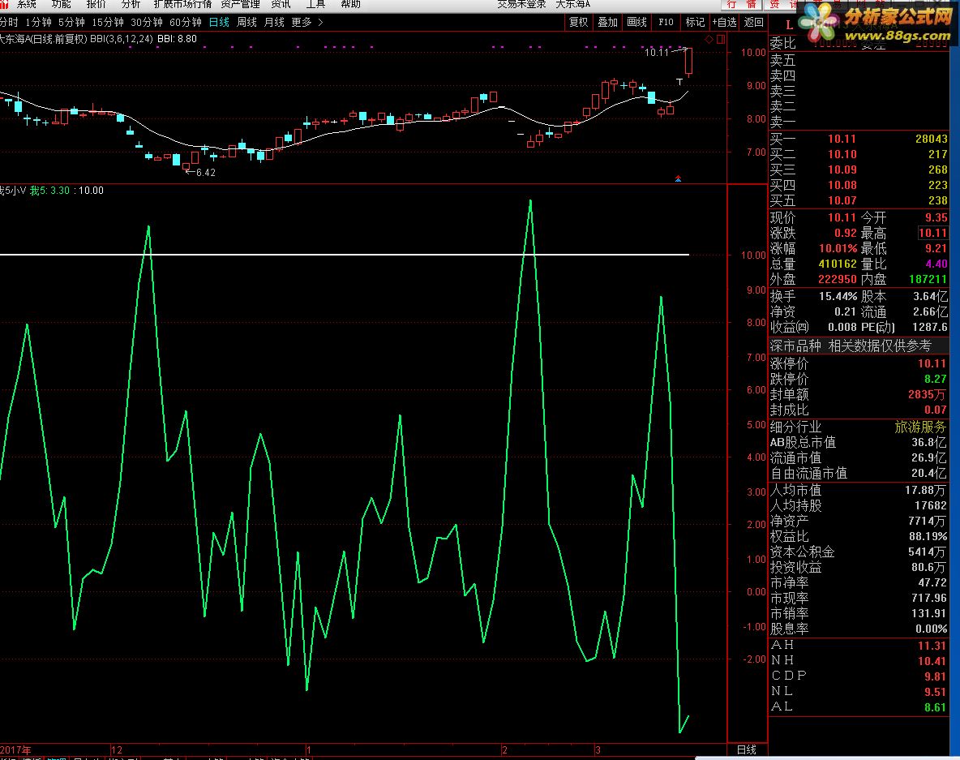
Task: Click the 大东海A(日线,前复权) chart title
Action: pos(43,39)
